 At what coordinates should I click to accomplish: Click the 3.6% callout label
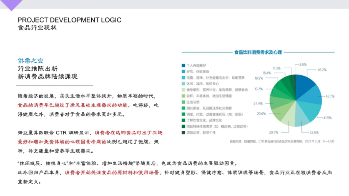[302, 65]
